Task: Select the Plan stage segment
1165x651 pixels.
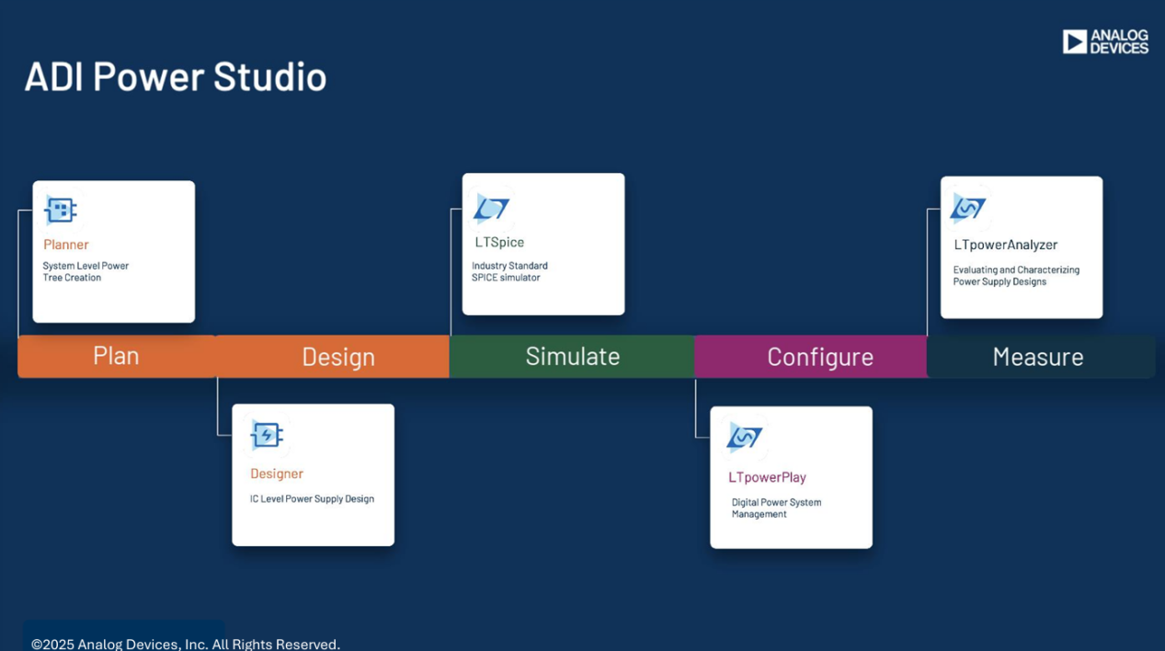Action: click(117, 356)
